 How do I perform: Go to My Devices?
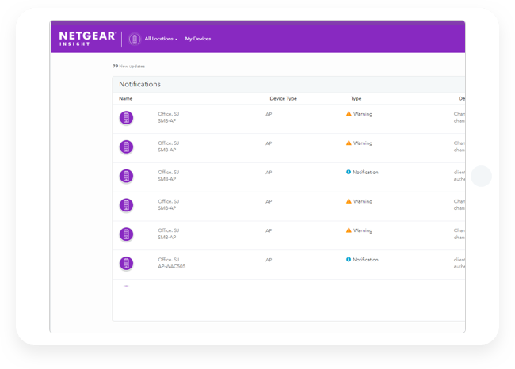[198, 38]
